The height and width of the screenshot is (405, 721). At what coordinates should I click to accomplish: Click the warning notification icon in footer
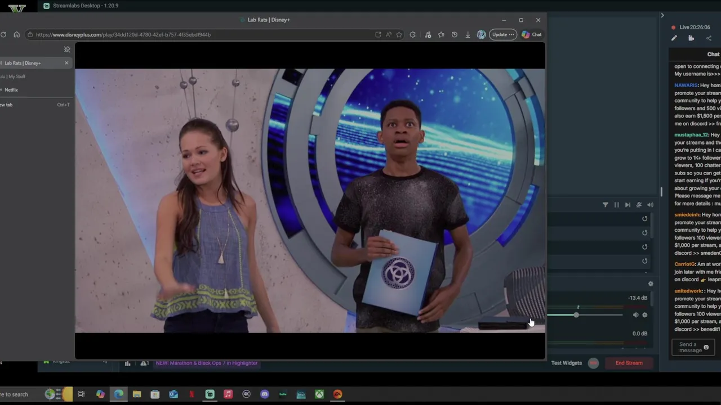click(x=144, y=363)
